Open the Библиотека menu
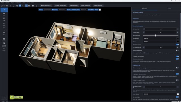The image size is (181, 102). pos(18,3)
